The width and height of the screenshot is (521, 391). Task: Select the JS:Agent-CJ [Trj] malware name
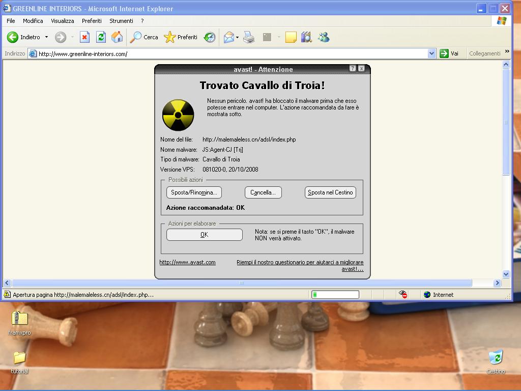(x=223, y=150)
